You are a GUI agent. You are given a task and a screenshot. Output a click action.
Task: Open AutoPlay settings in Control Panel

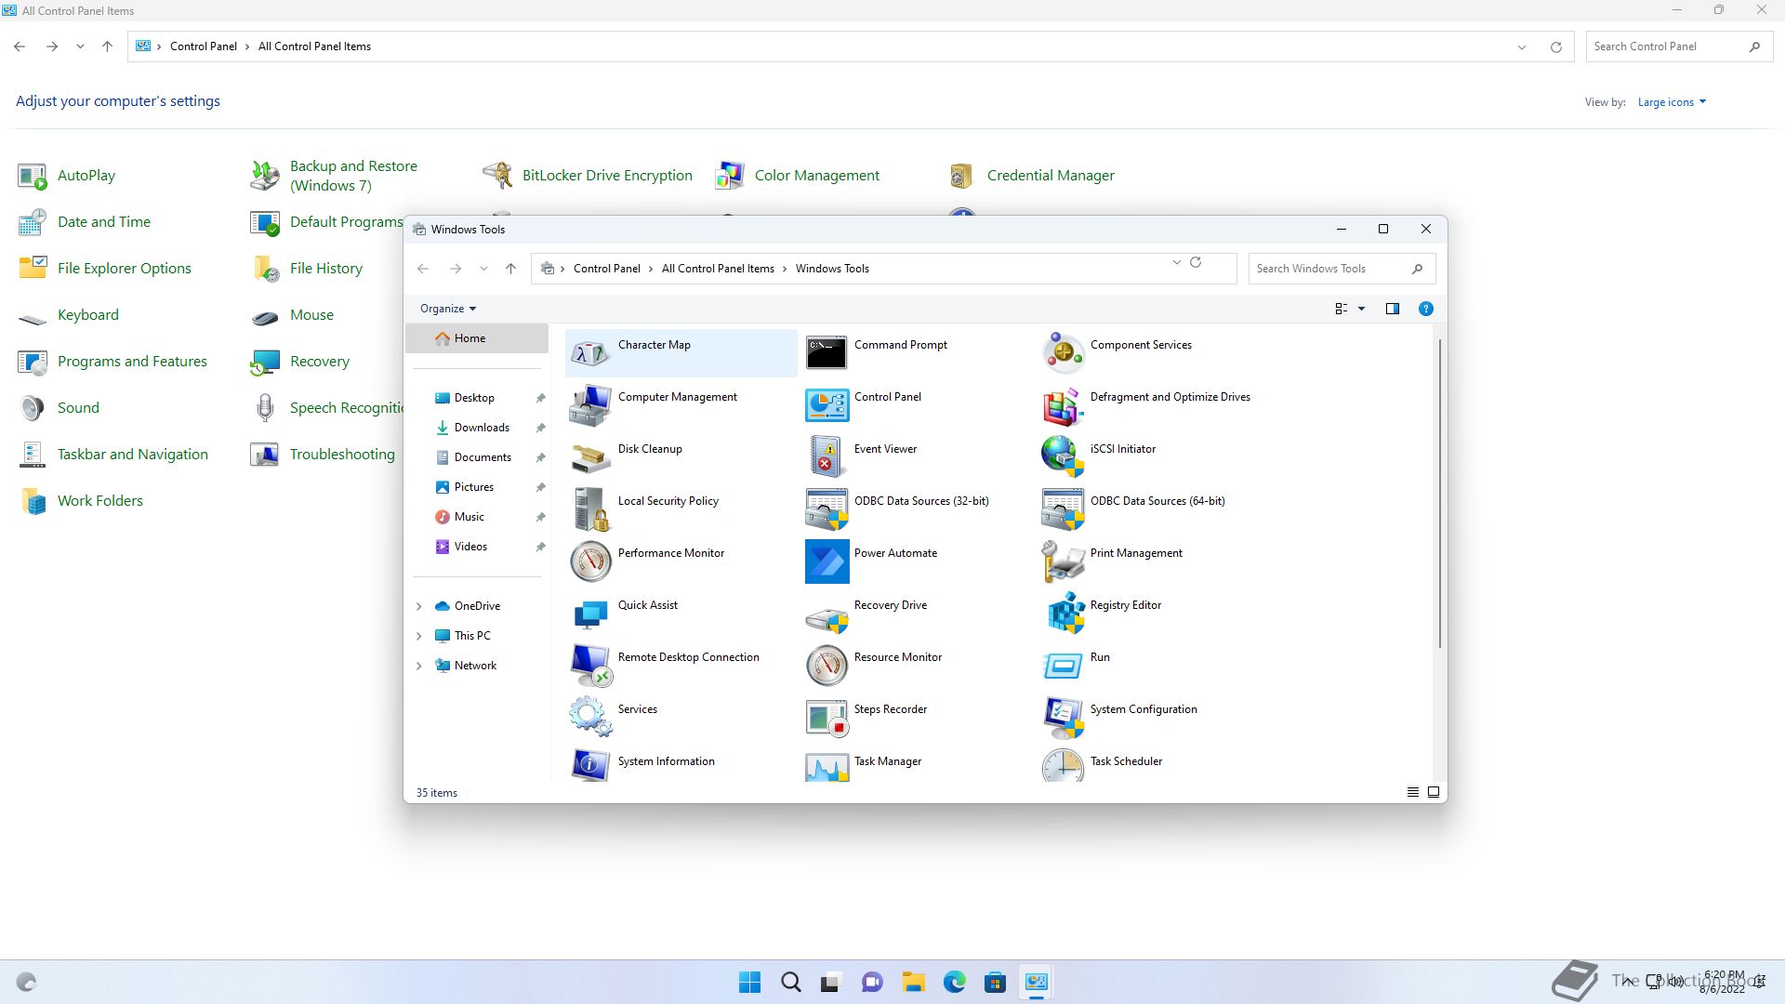coord(67,176)
